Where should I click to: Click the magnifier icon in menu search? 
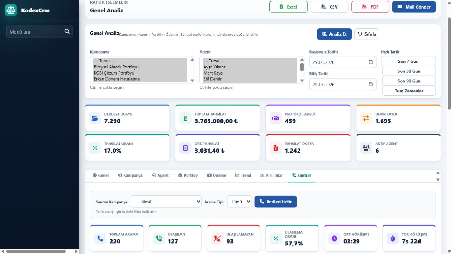(x=67, y=31)
